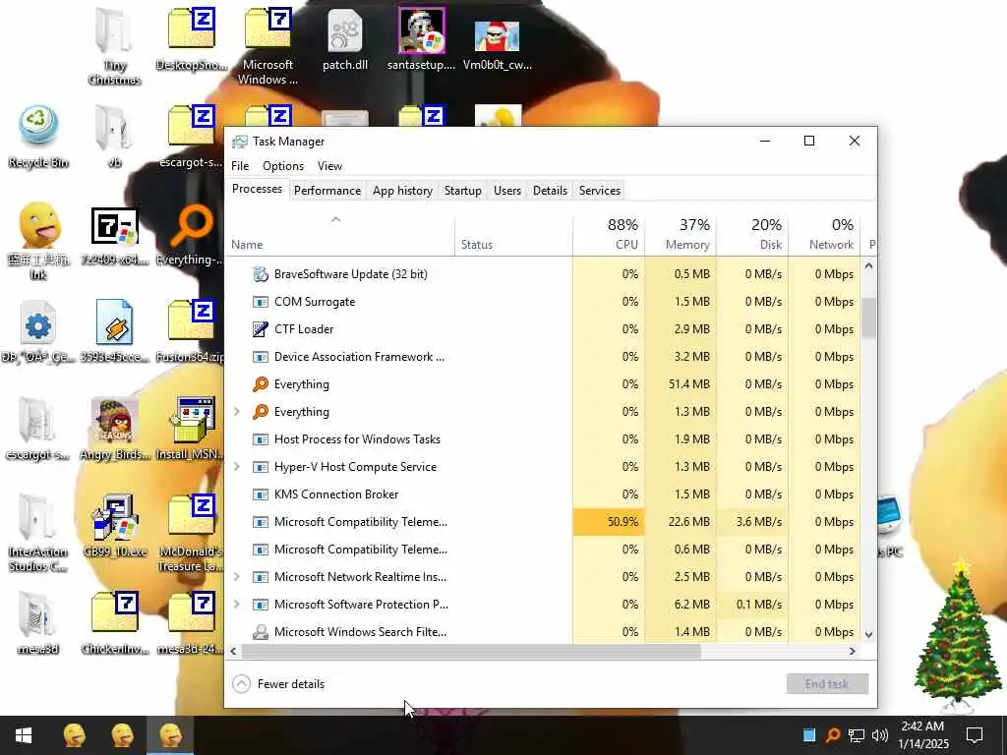The image size is (1007, 755).
Task: Switch to the Users tab
Action: click(507, 191)
